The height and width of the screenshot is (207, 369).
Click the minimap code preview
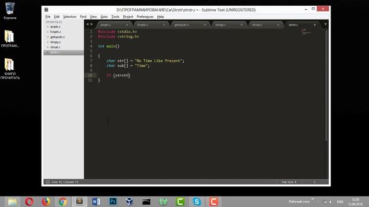(x=306, y=32)
